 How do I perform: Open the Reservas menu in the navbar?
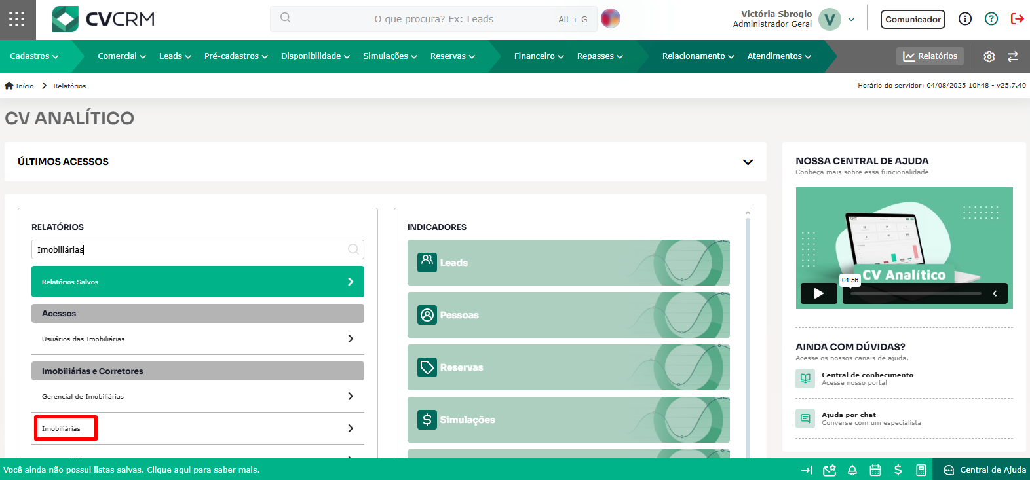click(x=452, y=56)
